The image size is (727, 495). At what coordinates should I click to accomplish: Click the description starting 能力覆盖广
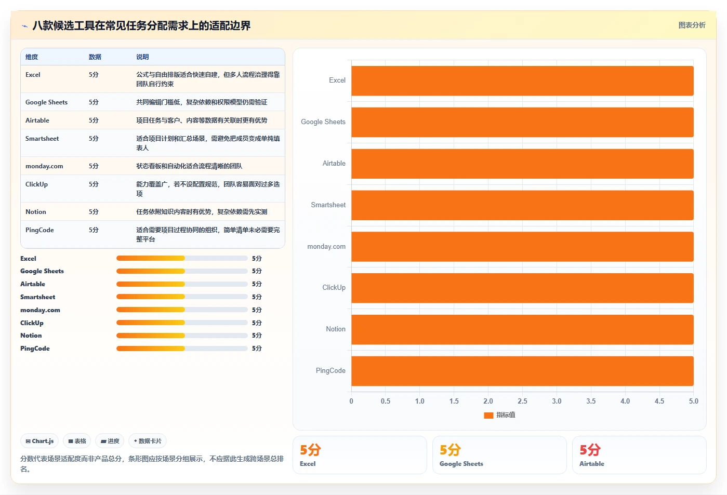[x=208, y=189]
